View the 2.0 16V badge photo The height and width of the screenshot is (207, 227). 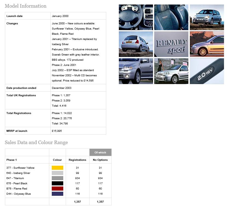[207, 71]
